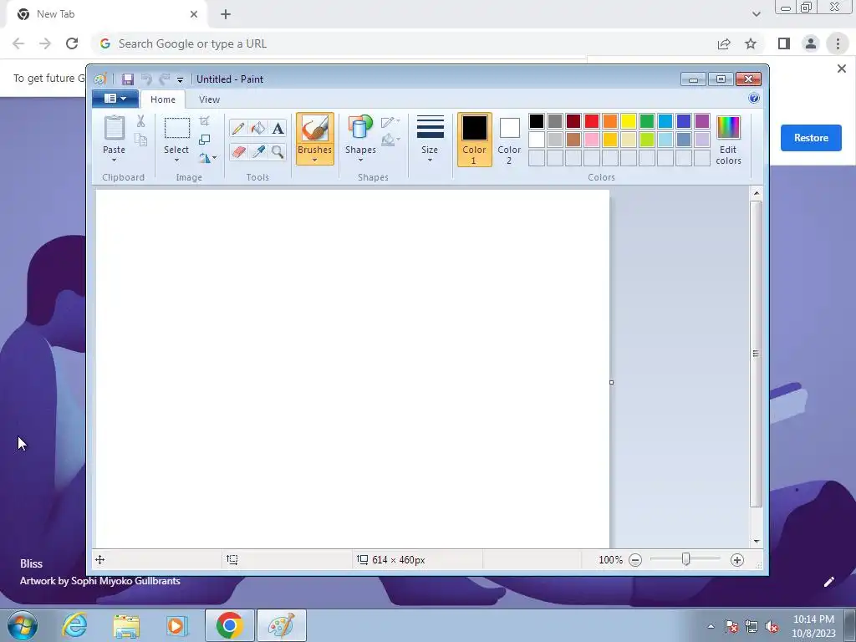Pick the yellow color swatch
This screenshot has width=856, height=642.
629,120
